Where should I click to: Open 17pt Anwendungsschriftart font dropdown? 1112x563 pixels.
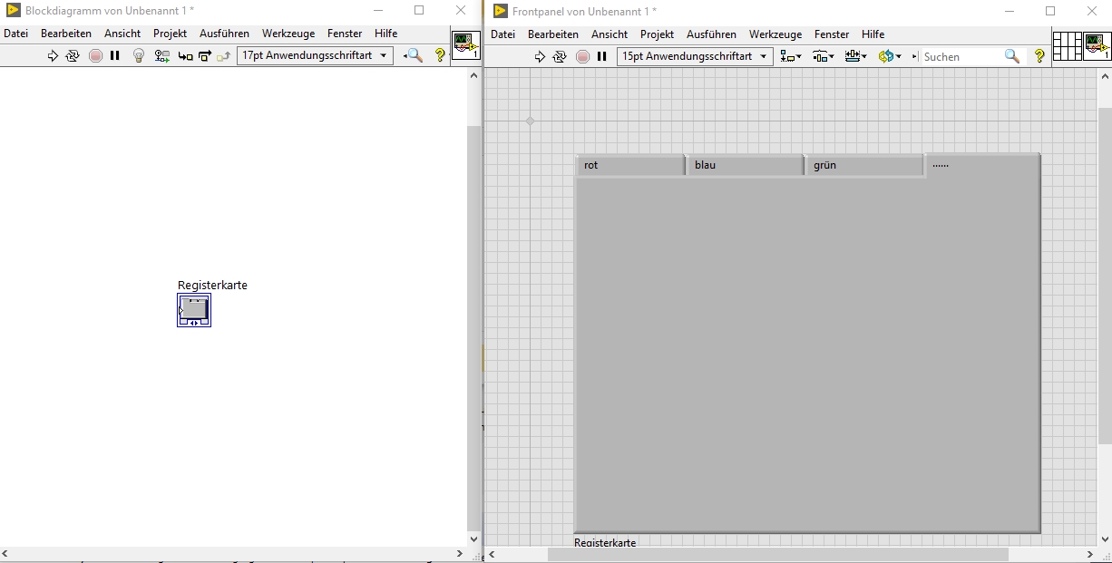point(315,55)
